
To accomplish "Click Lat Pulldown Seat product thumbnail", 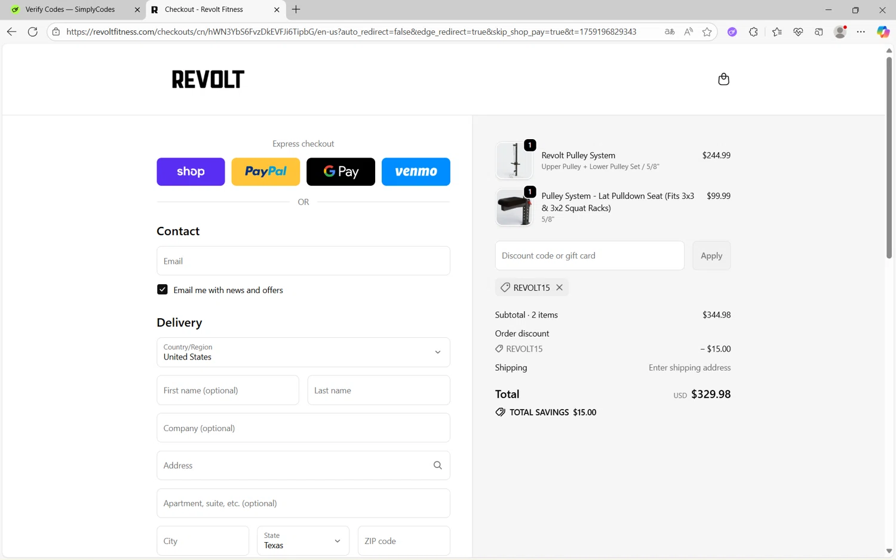I will click(514, 207).
